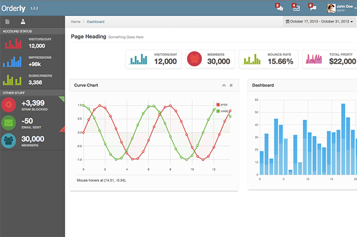The image size is (357, 237).
Task: Click the blue Impressions sidebar bar chart
Action: 12,61
